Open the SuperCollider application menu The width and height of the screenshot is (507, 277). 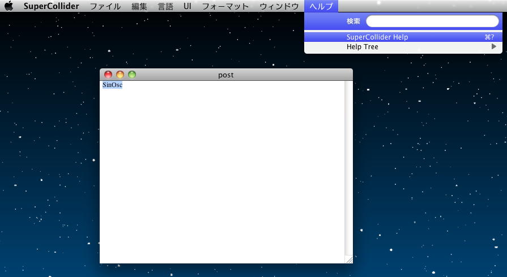pyautogui.click(x=52, y=6)
